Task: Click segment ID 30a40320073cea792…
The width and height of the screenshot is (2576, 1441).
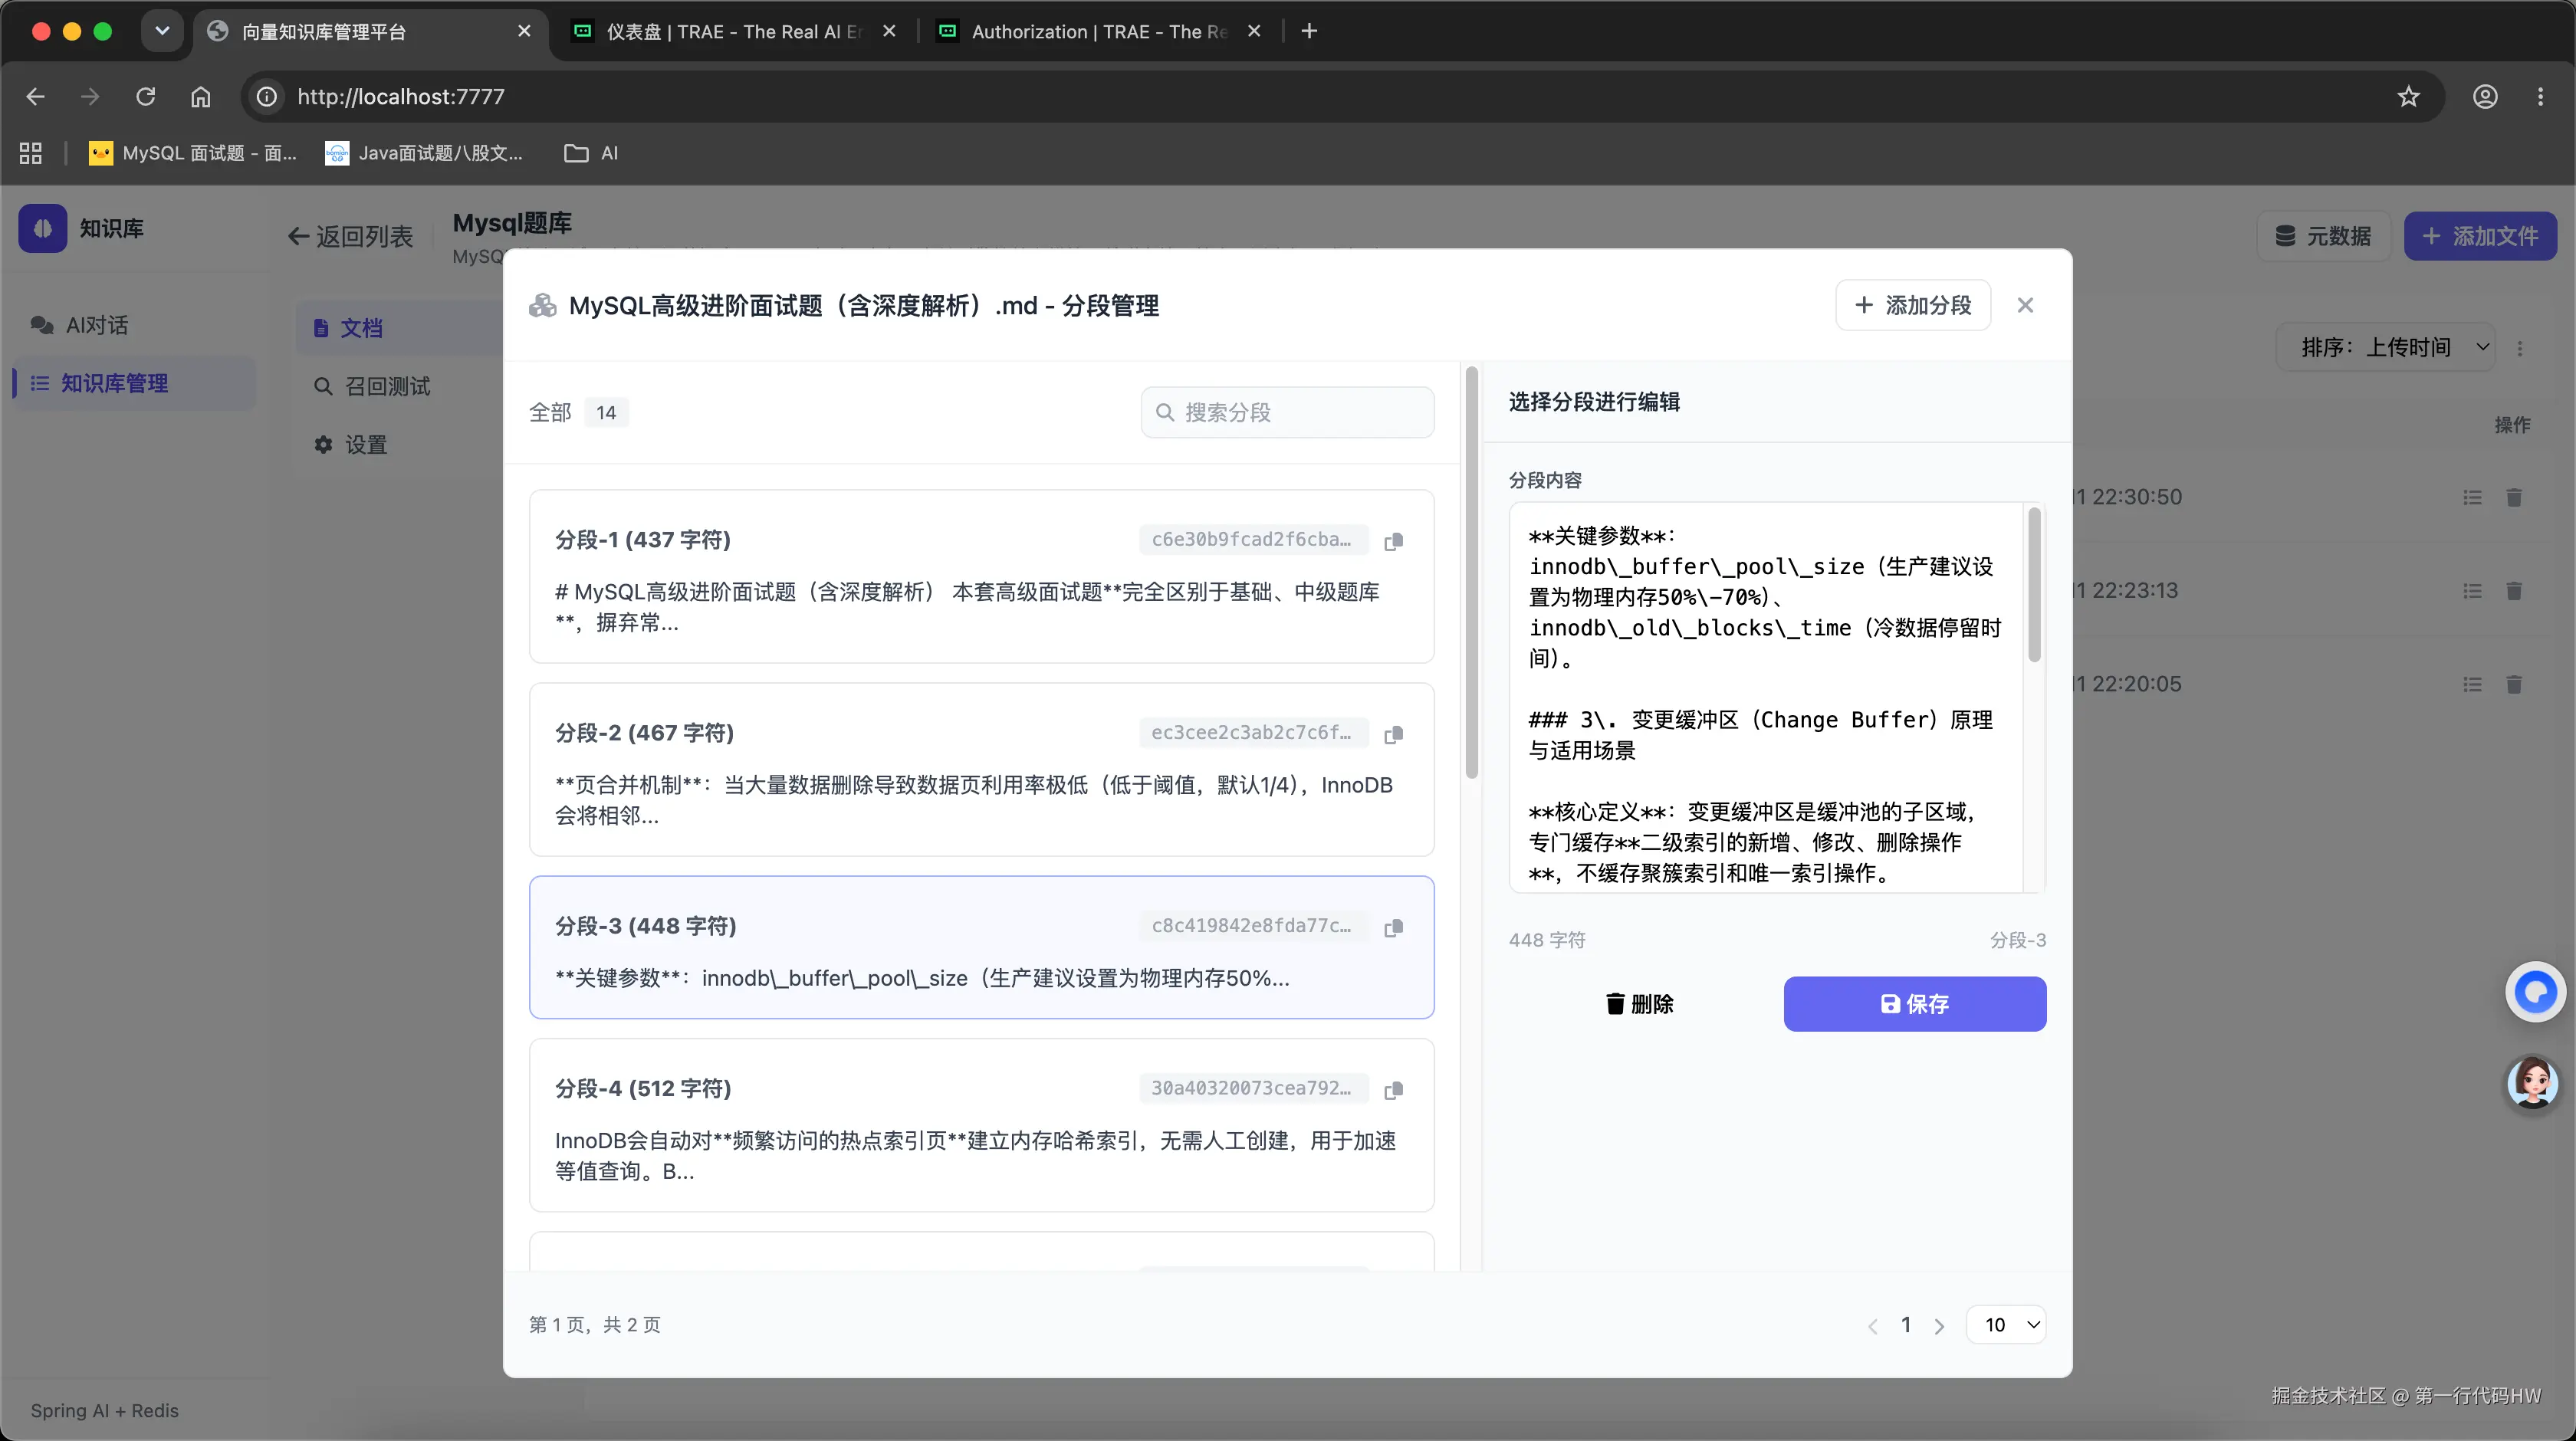Action: pos(1252,1088)
